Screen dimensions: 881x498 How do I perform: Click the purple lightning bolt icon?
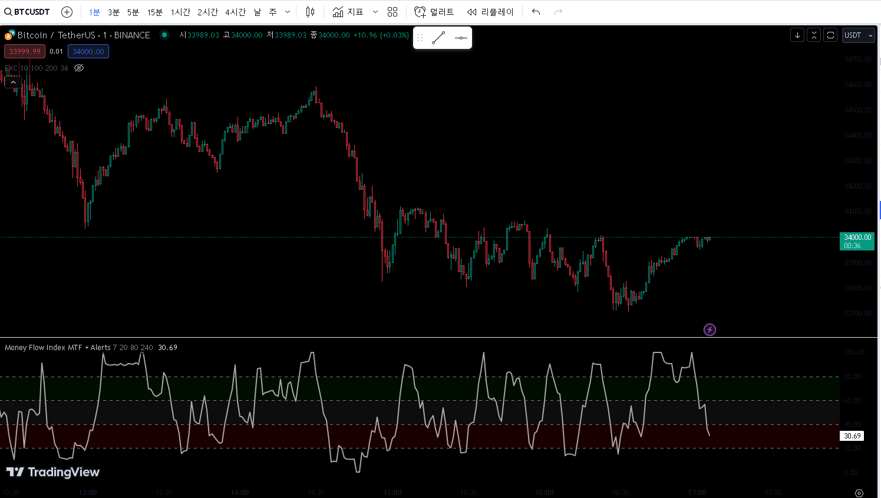710,329
